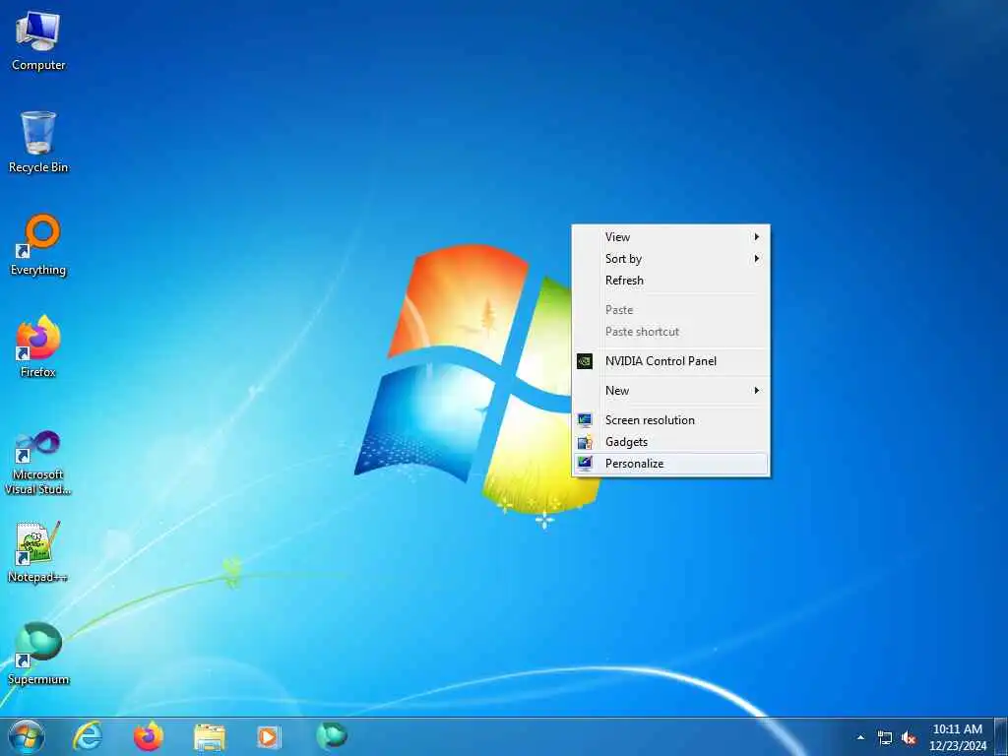The height and width of the screenshot is (756, 1008).
Task: Click the Gadgets menu icon
Action: (585, 442)
